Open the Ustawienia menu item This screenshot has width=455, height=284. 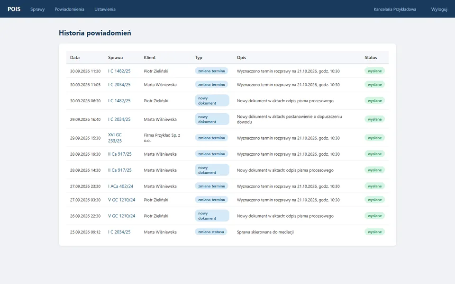[105, 9]
